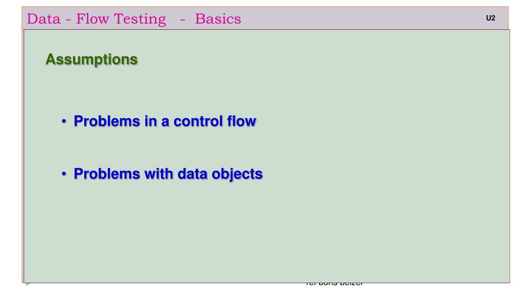Viewport: 526px width, 296px height.
Task: Select 'Flow Testing' in the slide title
Action: [121, 20]
